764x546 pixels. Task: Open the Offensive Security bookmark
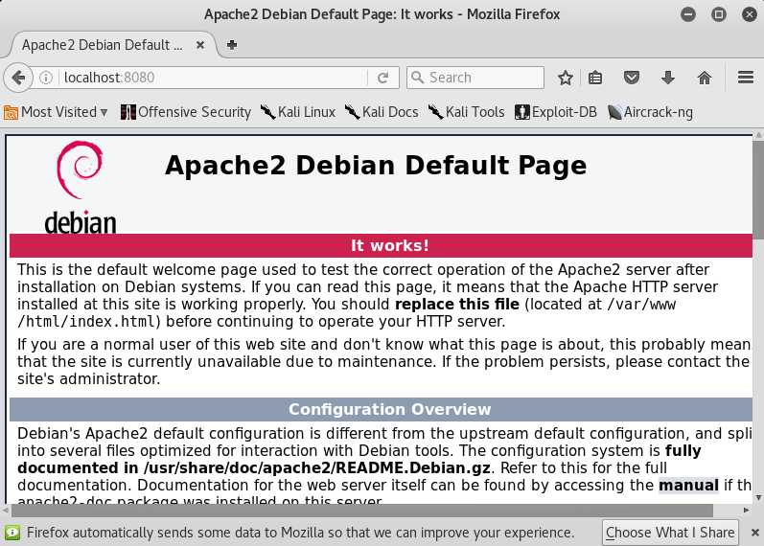point(186,112)
